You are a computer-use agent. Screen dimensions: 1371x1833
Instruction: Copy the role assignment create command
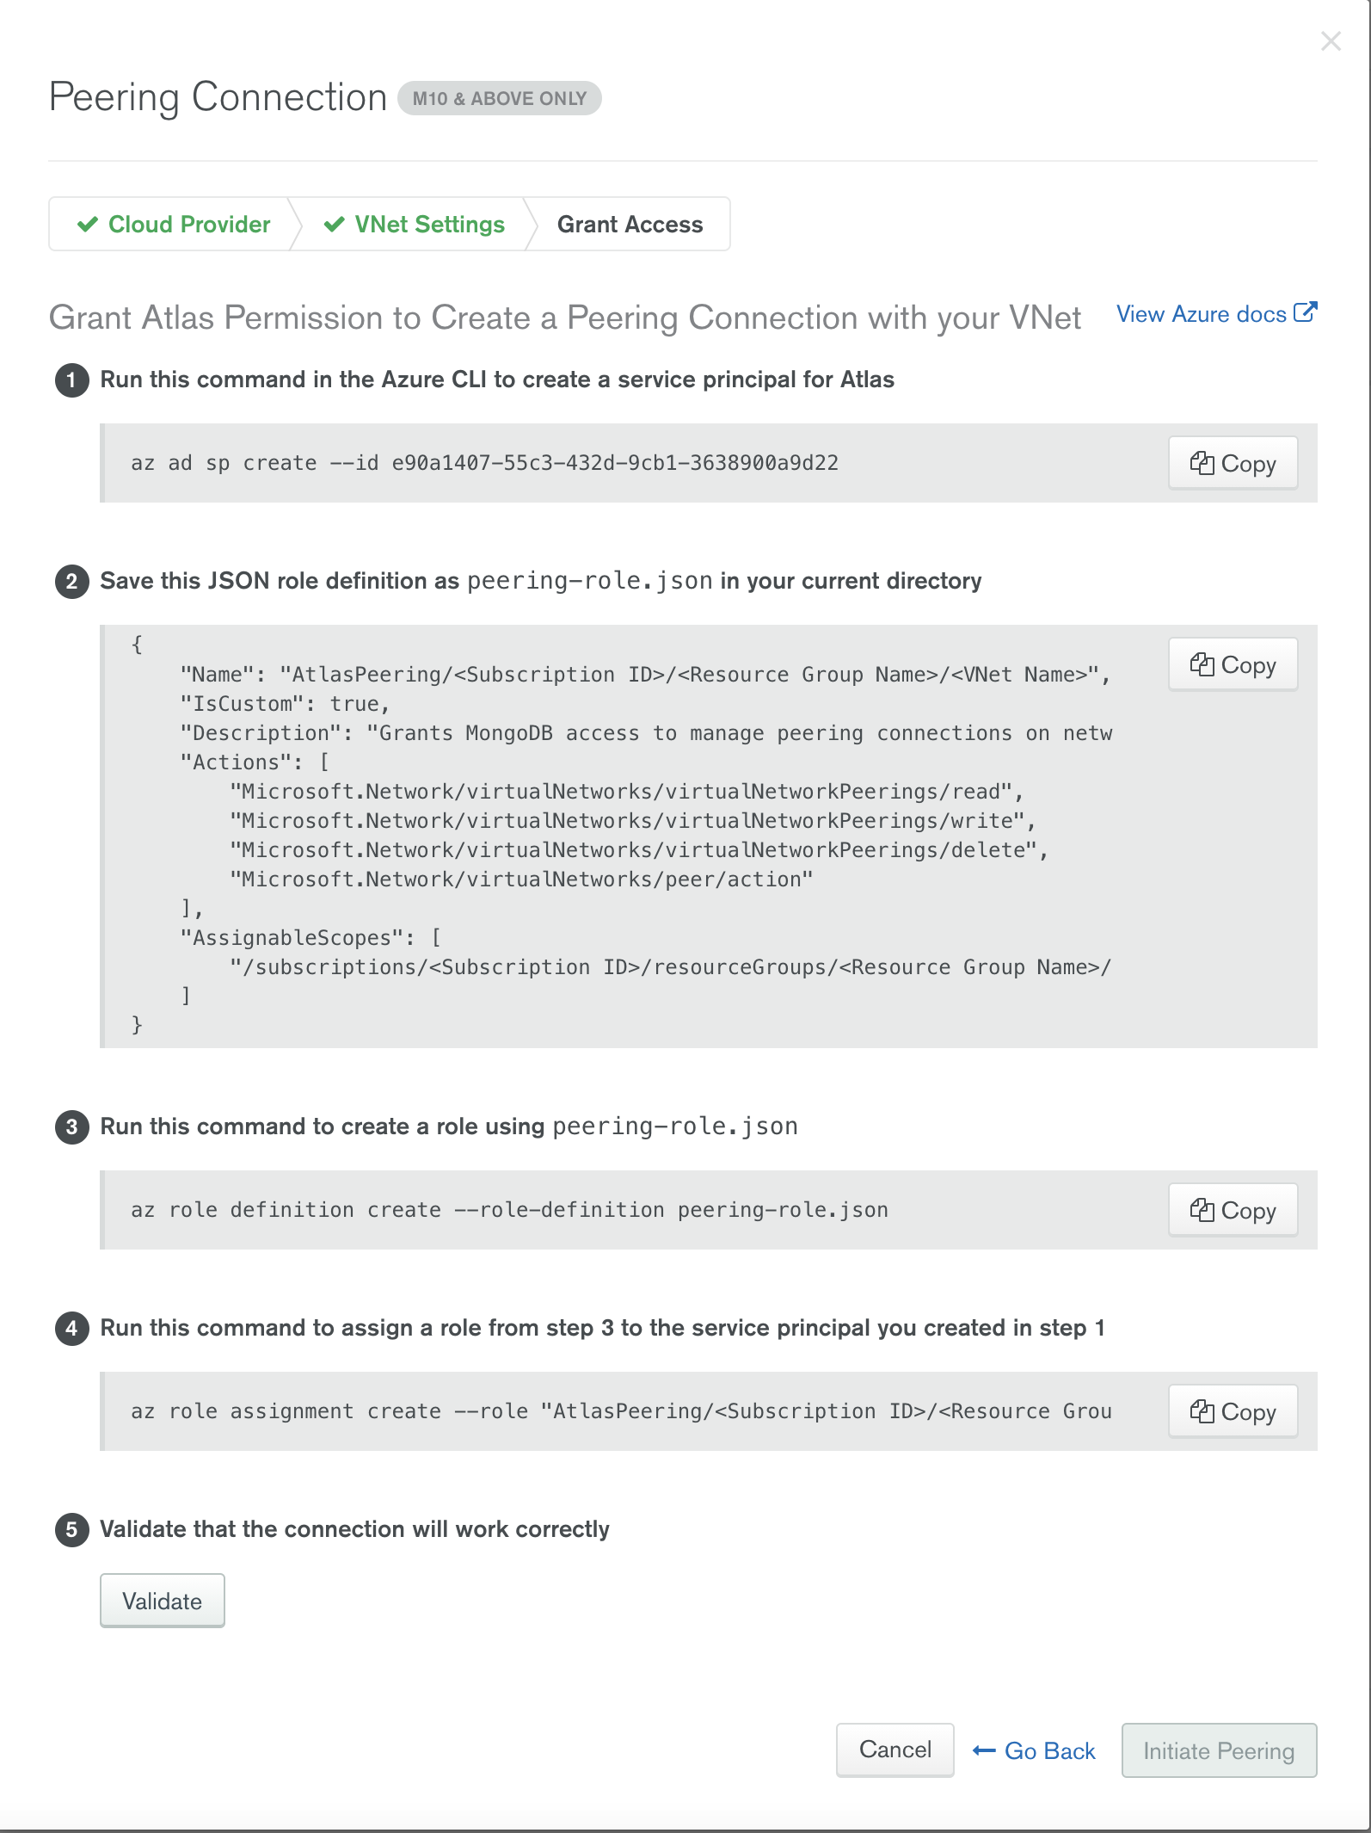1232,1411
